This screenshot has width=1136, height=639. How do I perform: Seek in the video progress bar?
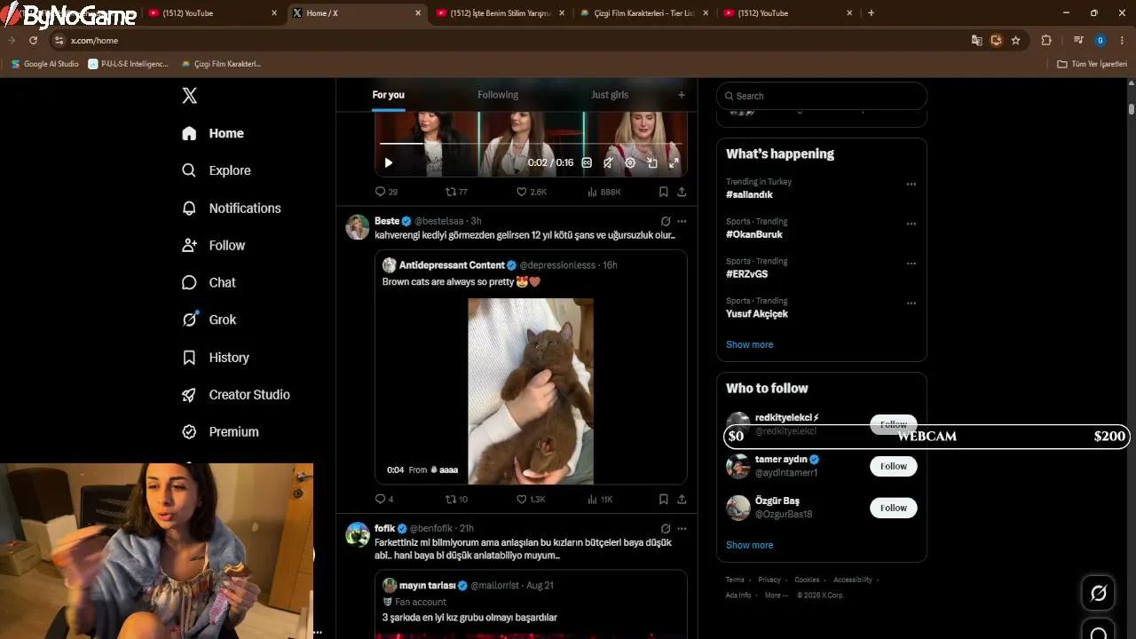531,143
